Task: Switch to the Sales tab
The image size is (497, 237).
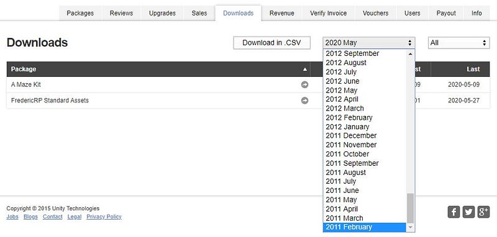Action: pyautogui.click(x=199, y=13)
